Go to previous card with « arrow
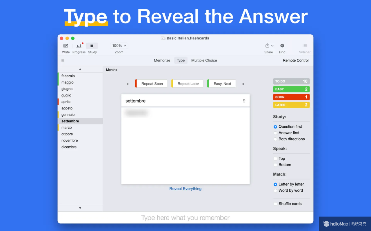This screenshot has width=371, height=231. (x=128, y=84)
